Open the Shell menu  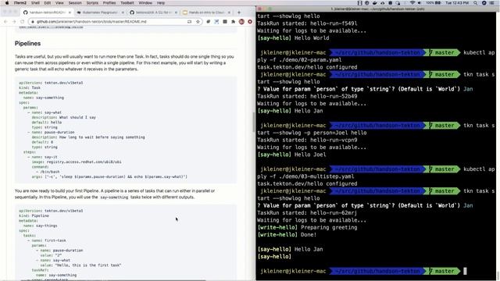[35, 3]
